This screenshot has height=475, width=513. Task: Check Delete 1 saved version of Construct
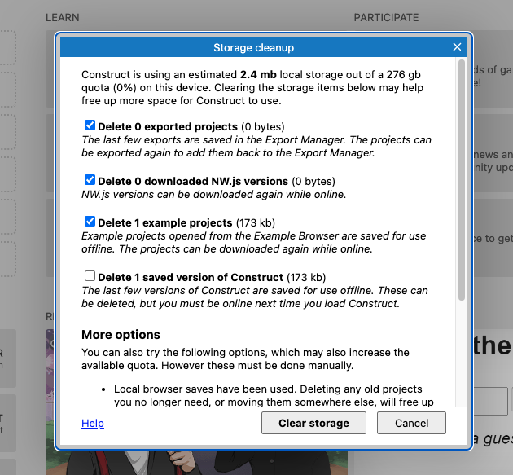[90, 276]
